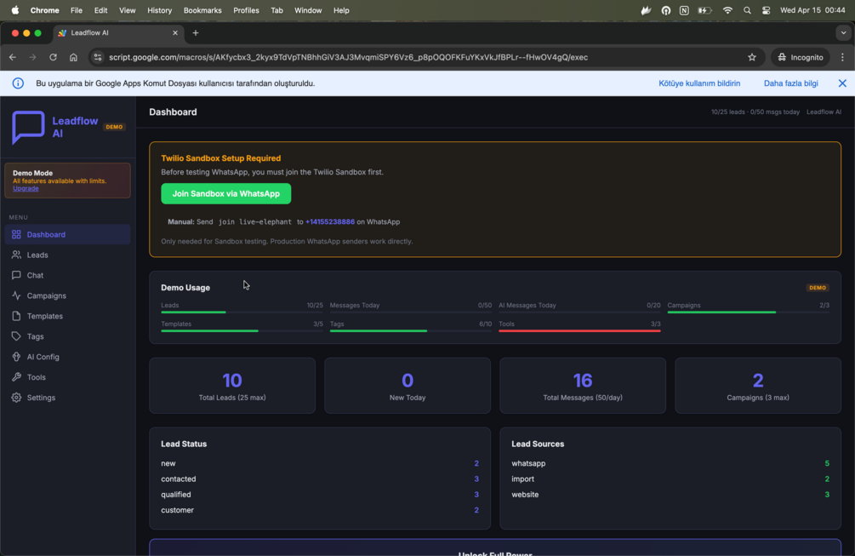The image size is (855, 556).
Task: Click the Tags label icon
Action: [x=16, y=336]
